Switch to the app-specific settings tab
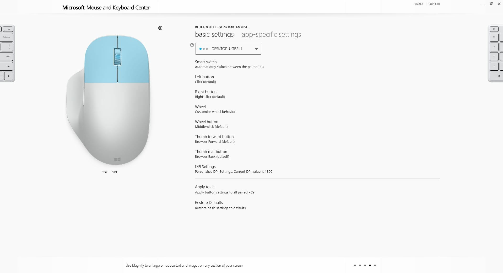This screenshot has height=273, width=503. coord(271,34)
